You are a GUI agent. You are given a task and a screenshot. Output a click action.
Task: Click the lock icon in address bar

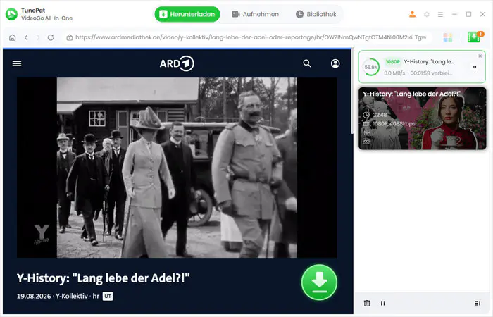point(70,38)
